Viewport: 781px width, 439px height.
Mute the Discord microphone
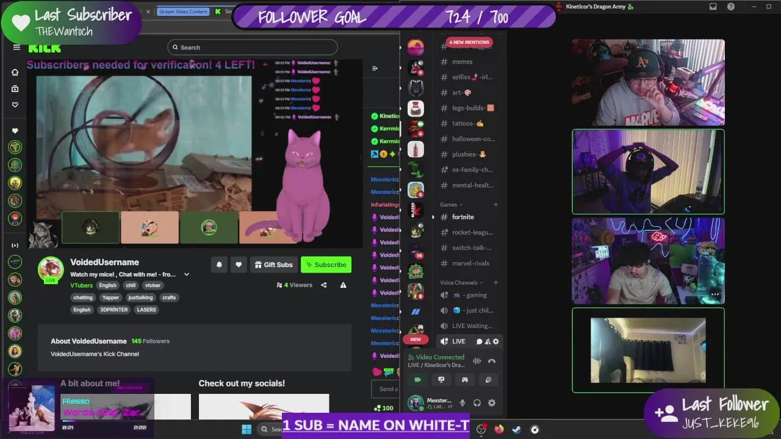[462, 403]
